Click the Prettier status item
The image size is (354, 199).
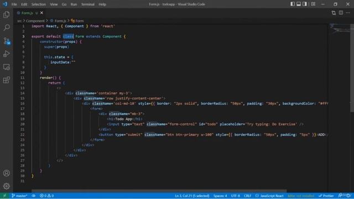point(326,196)
